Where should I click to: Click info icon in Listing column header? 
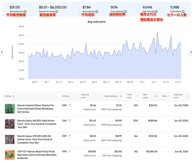point(13,96)
